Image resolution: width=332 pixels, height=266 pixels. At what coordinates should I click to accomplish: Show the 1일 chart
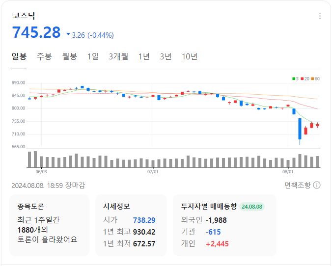click(93, 57)
